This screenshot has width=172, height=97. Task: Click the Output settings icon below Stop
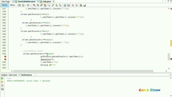tap(2, 89)
